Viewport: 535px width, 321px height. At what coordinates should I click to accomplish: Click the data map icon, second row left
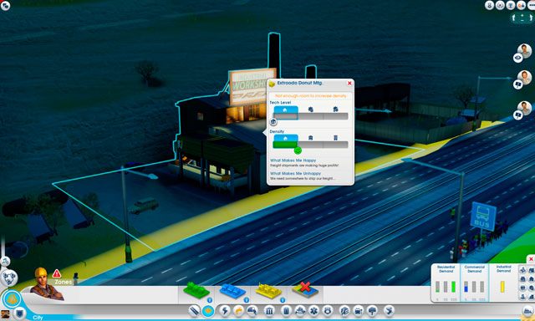pos(523,279)
